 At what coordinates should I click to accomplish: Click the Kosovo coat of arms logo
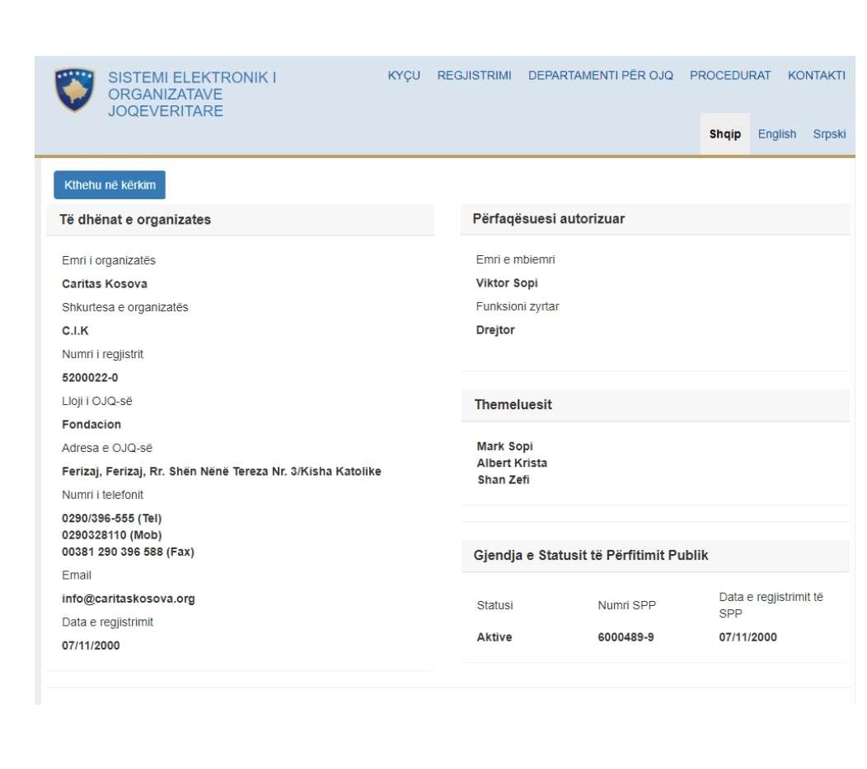pyautogui.click(x=74, y=90)
